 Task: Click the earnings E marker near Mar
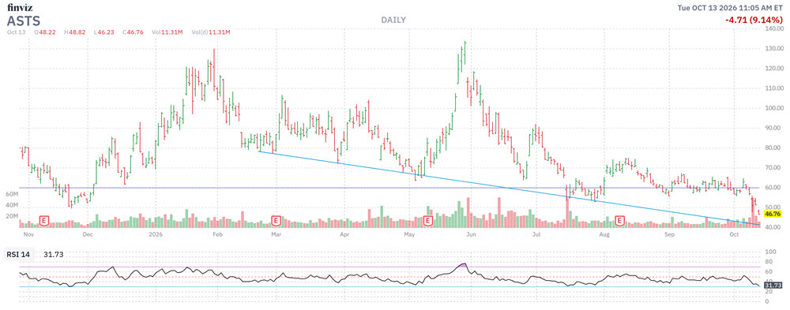(276, 220)
